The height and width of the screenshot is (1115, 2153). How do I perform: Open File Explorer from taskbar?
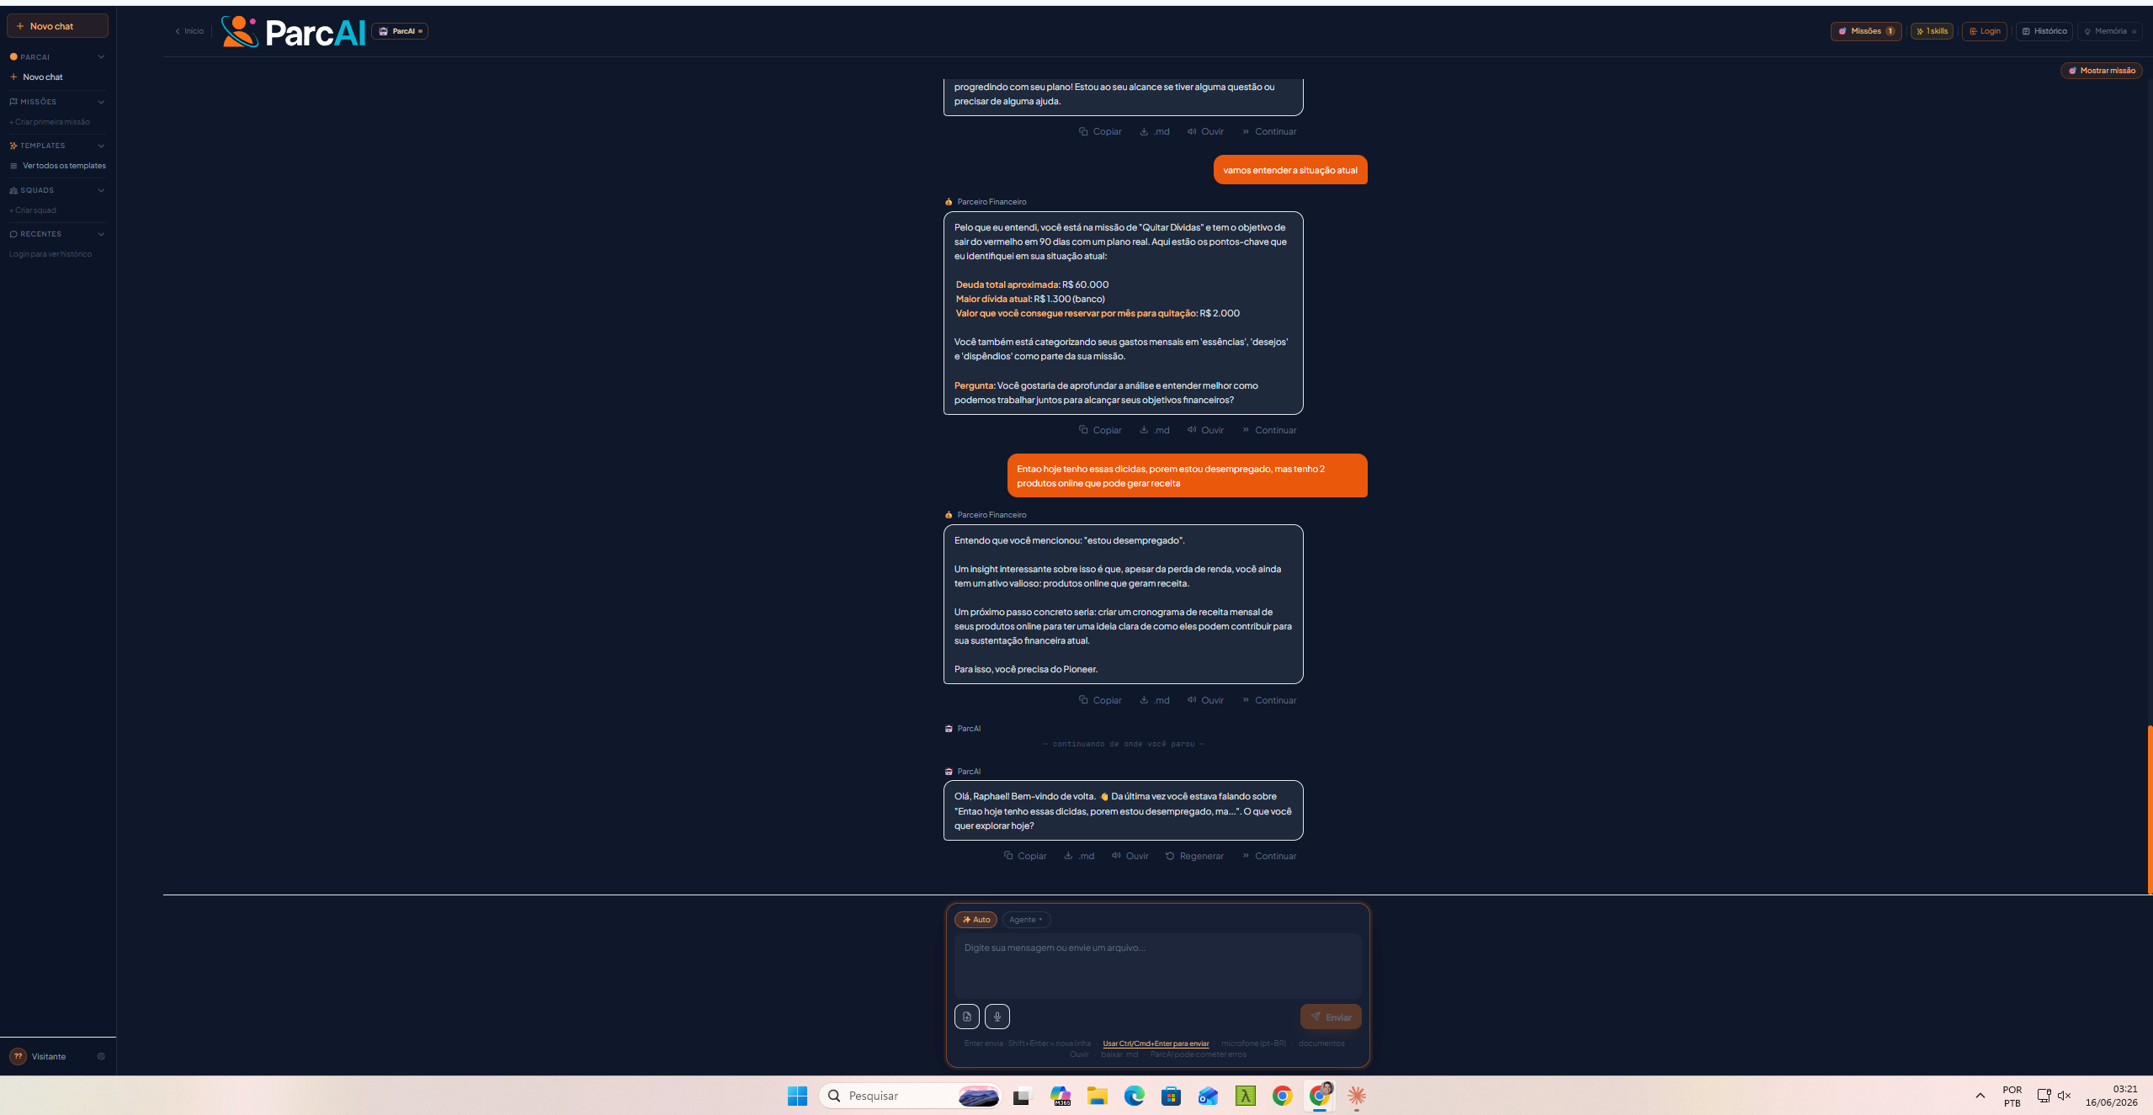tap(1097, 1096)
